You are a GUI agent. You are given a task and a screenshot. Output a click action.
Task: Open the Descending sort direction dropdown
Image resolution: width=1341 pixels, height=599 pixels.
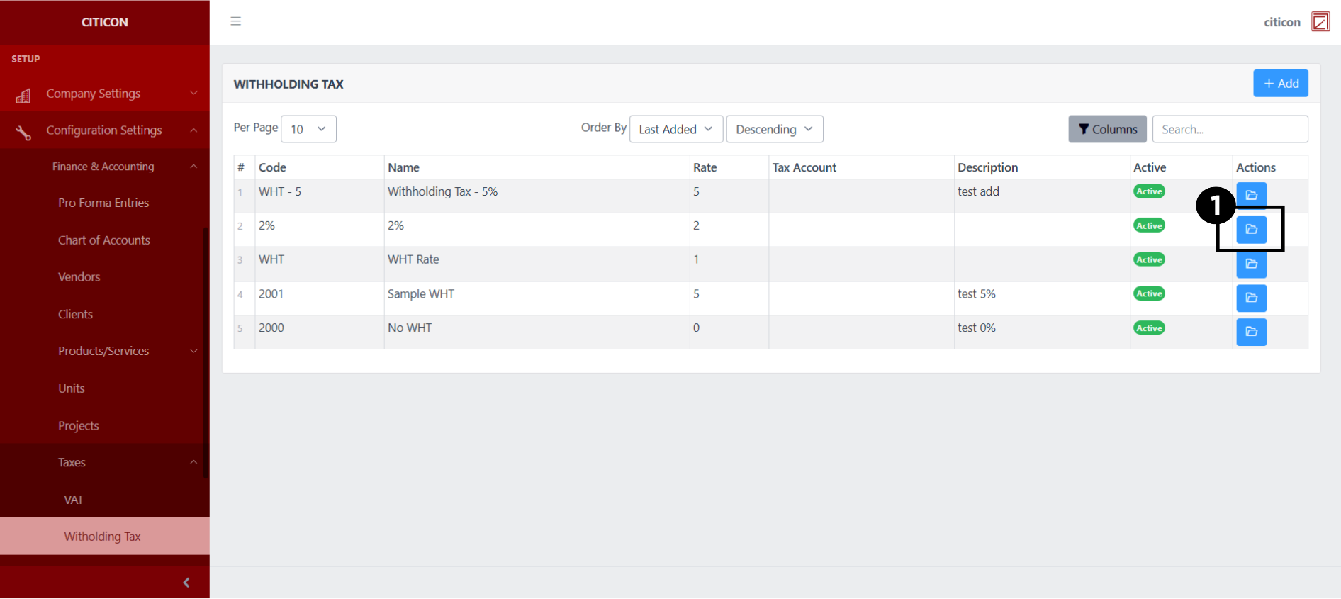(x=774, y=129)
